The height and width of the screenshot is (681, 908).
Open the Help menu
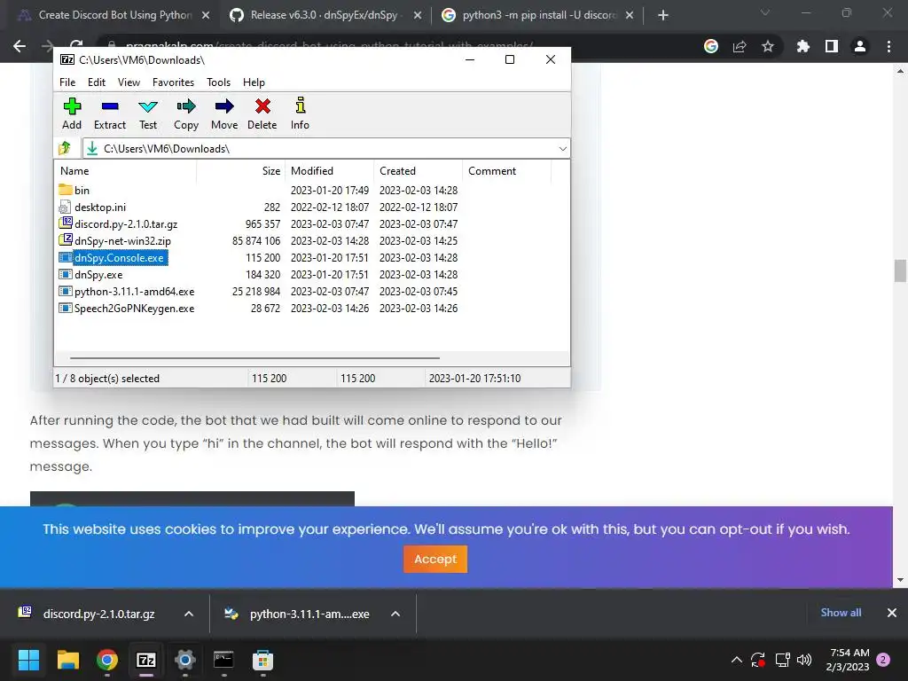[254, 82]
